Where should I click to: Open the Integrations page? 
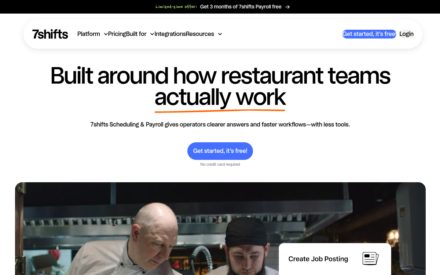coord(170,34)
